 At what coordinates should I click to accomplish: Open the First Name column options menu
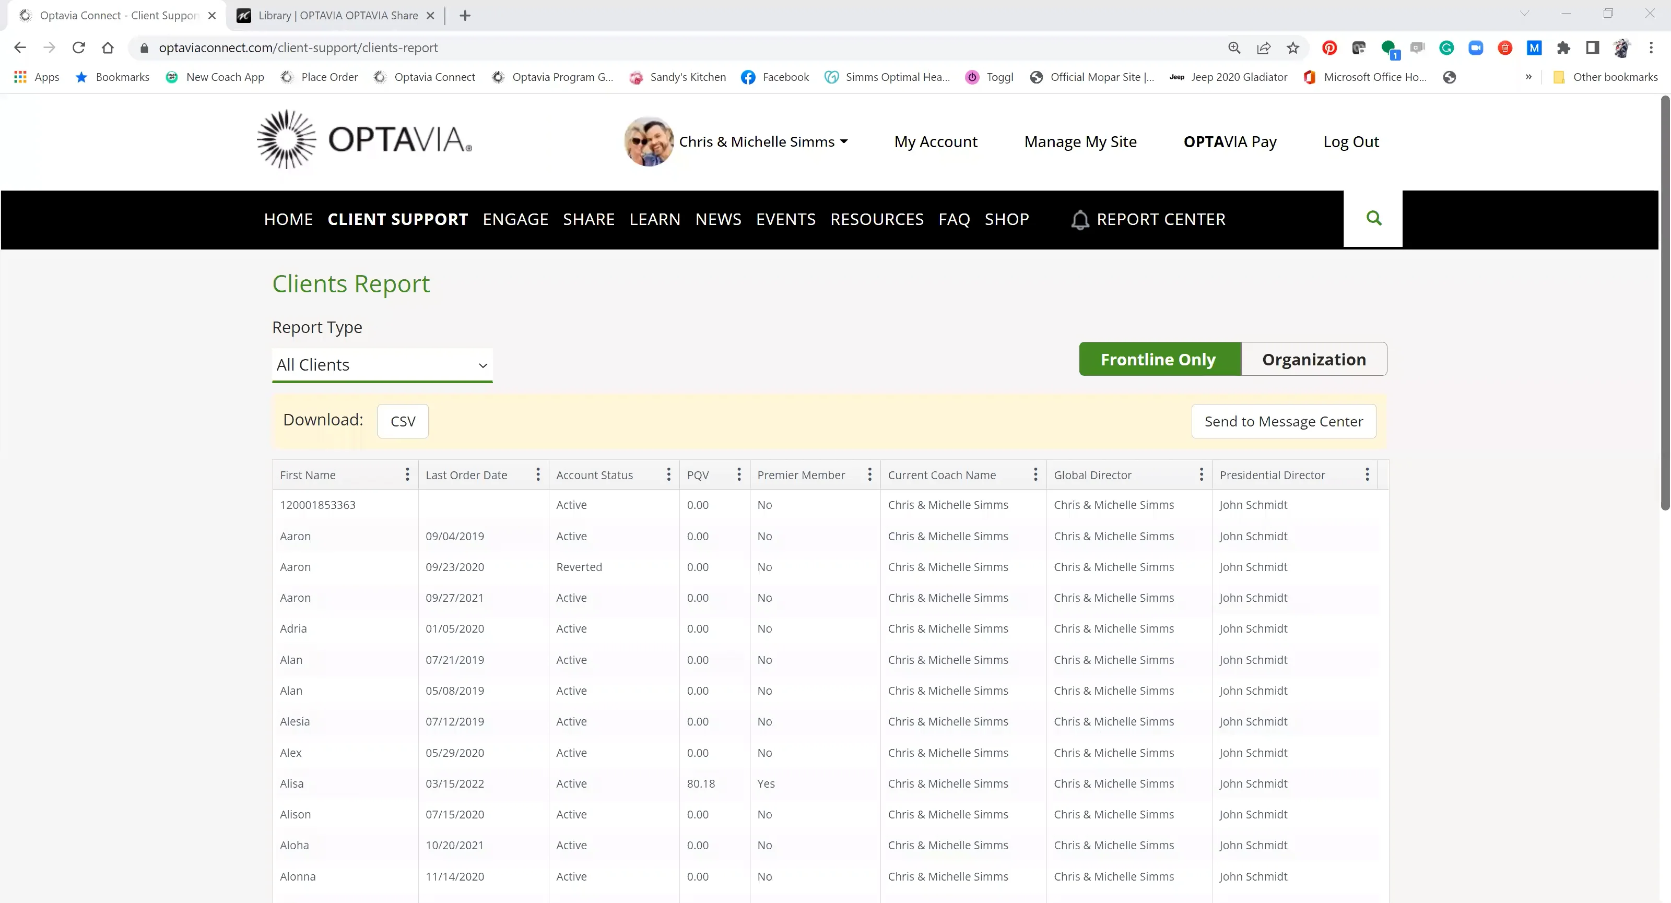pyautogui.click(x=407, y=474)
